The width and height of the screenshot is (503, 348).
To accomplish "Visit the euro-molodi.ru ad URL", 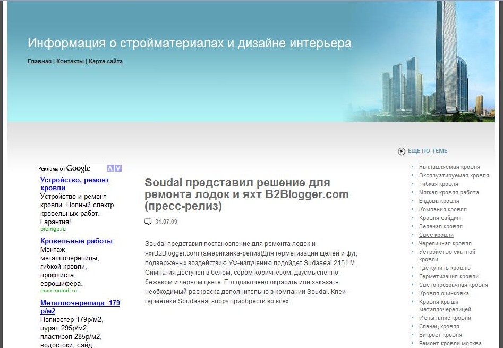I will pos(59,291).
